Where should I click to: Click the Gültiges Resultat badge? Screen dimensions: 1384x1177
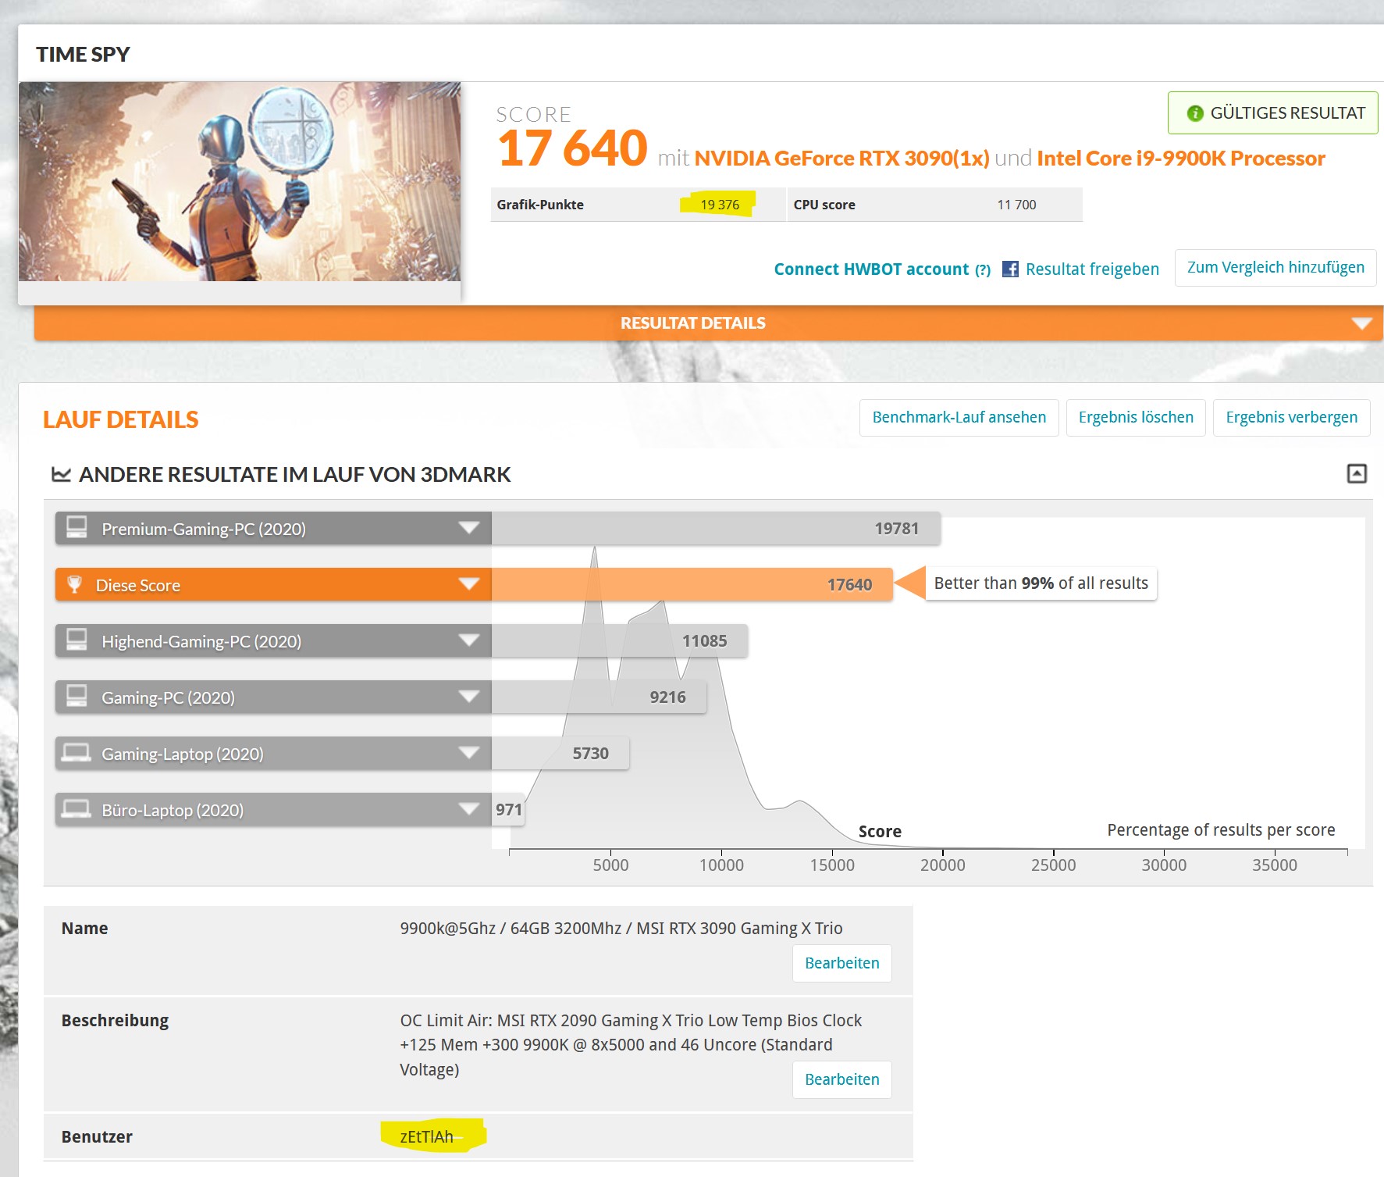click(1272, 113)
